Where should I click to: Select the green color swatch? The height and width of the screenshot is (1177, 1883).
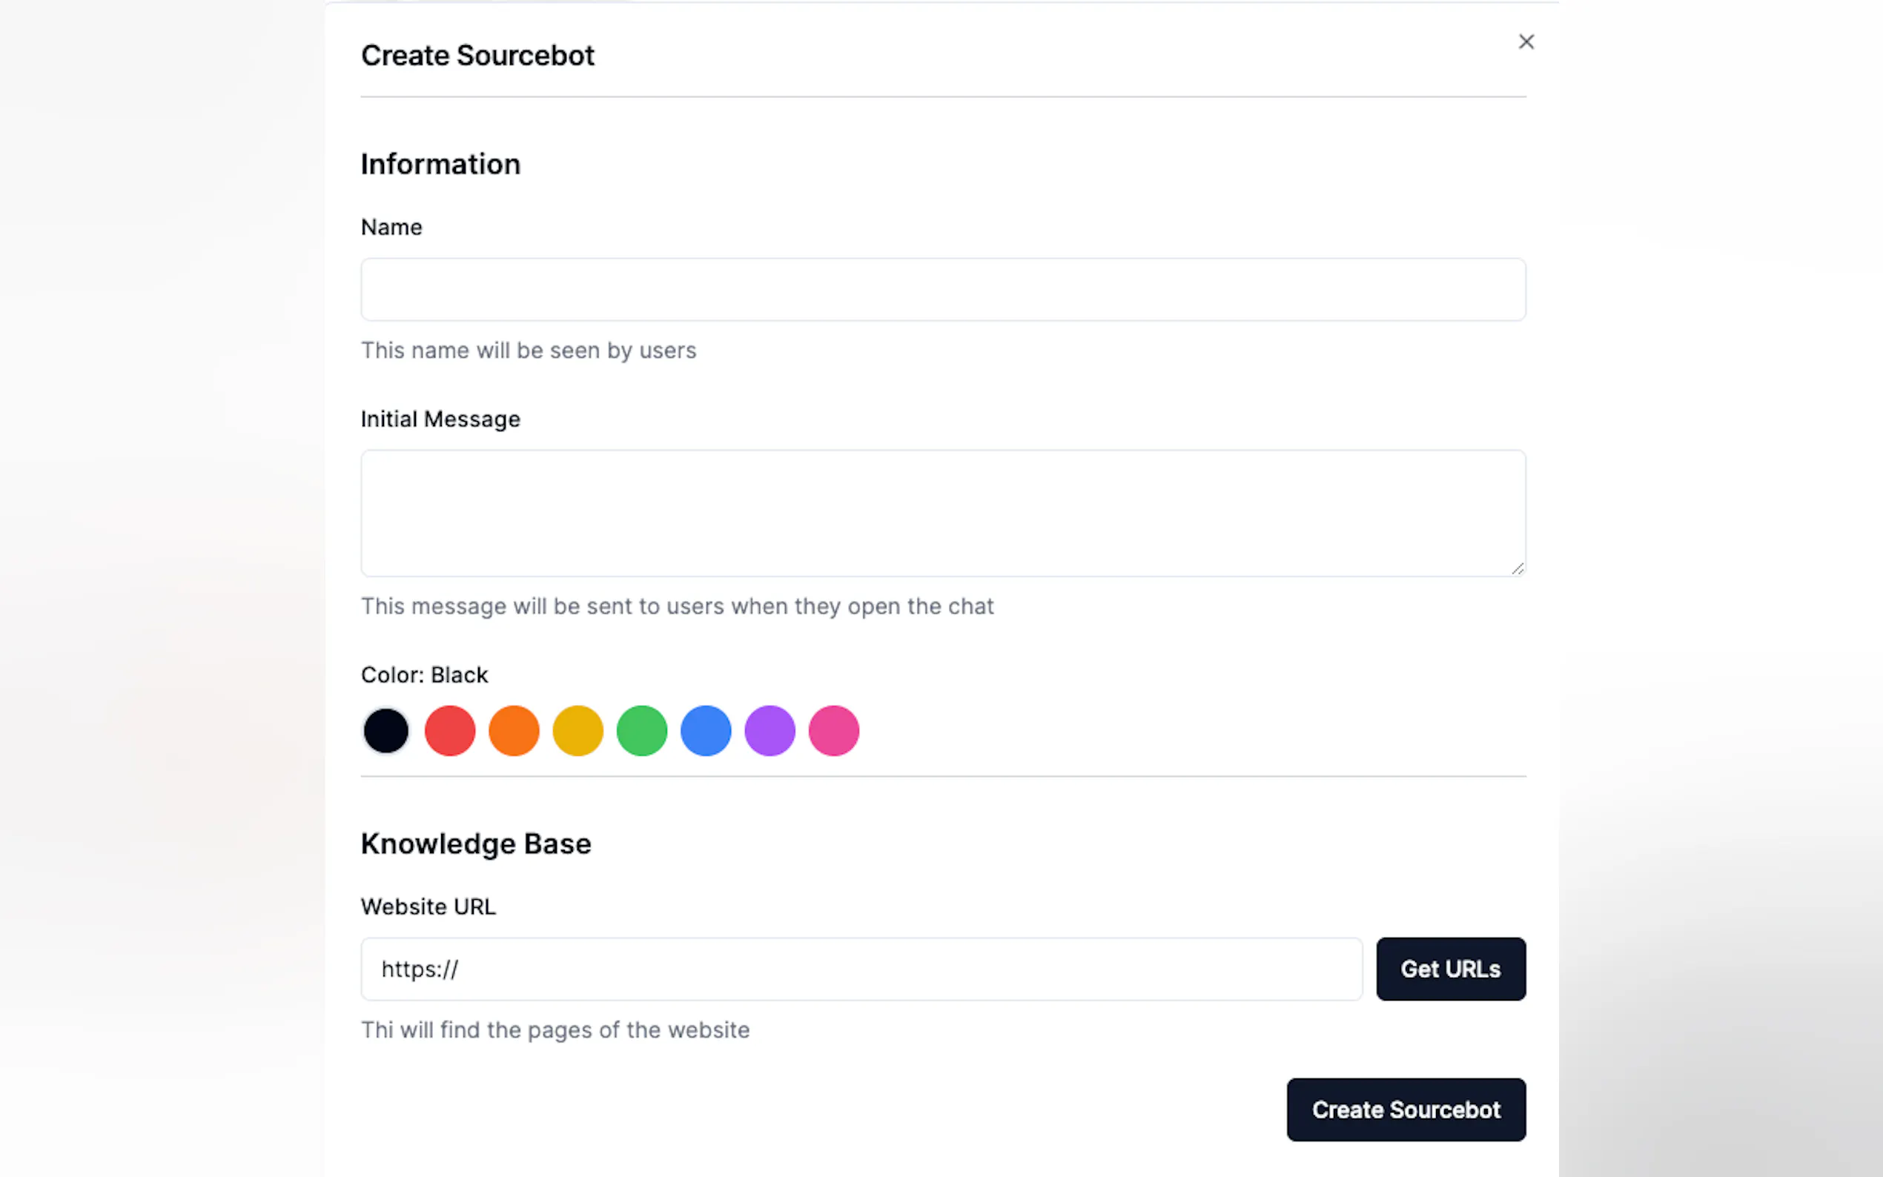(x=641, y=730)
